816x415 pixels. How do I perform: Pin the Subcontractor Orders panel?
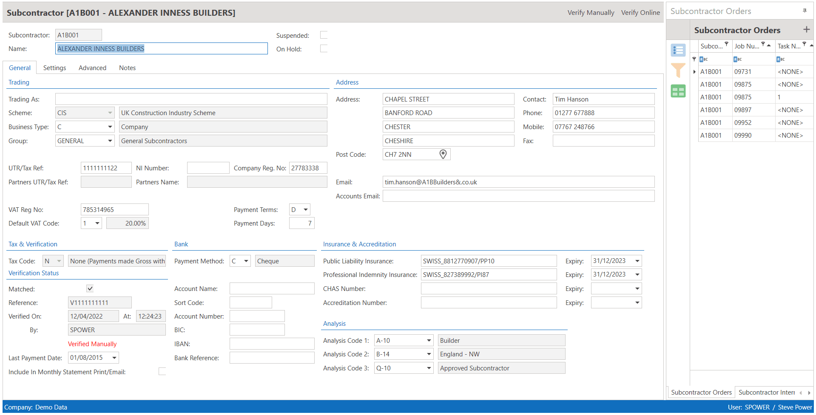pos(805,11)
